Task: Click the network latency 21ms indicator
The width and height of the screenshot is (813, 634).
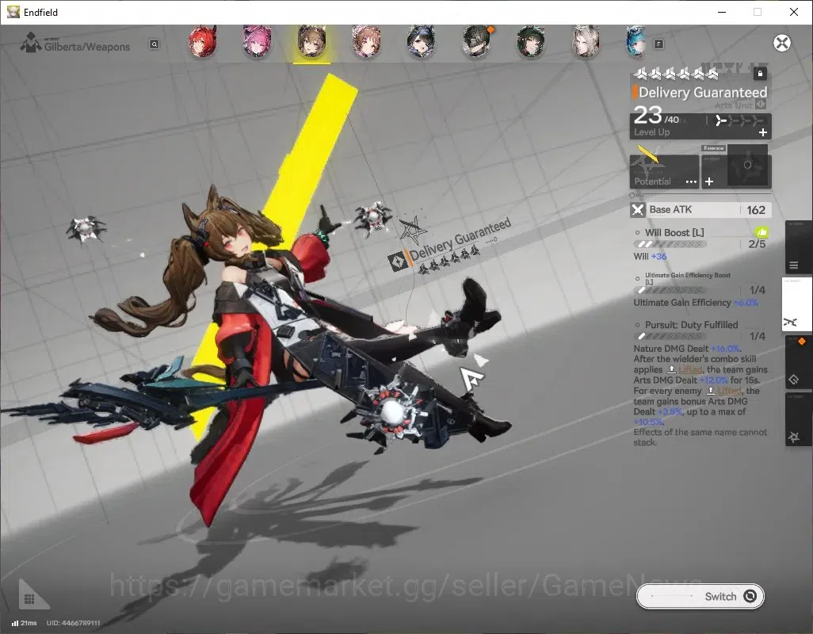Action: click(24, 623)
